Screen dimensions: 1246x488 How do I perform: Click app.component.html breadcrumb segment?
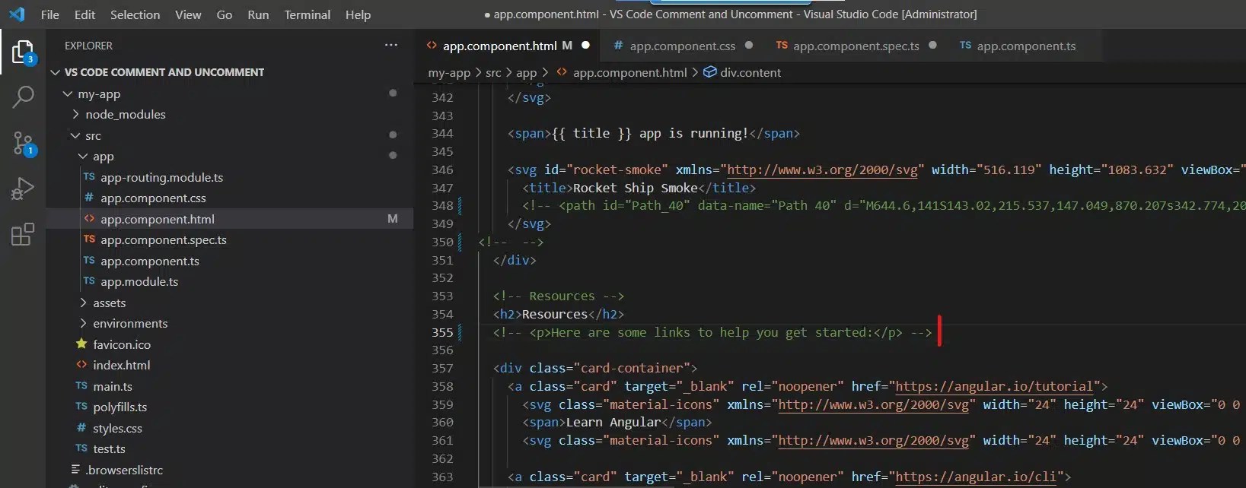(x=629, y=72)
